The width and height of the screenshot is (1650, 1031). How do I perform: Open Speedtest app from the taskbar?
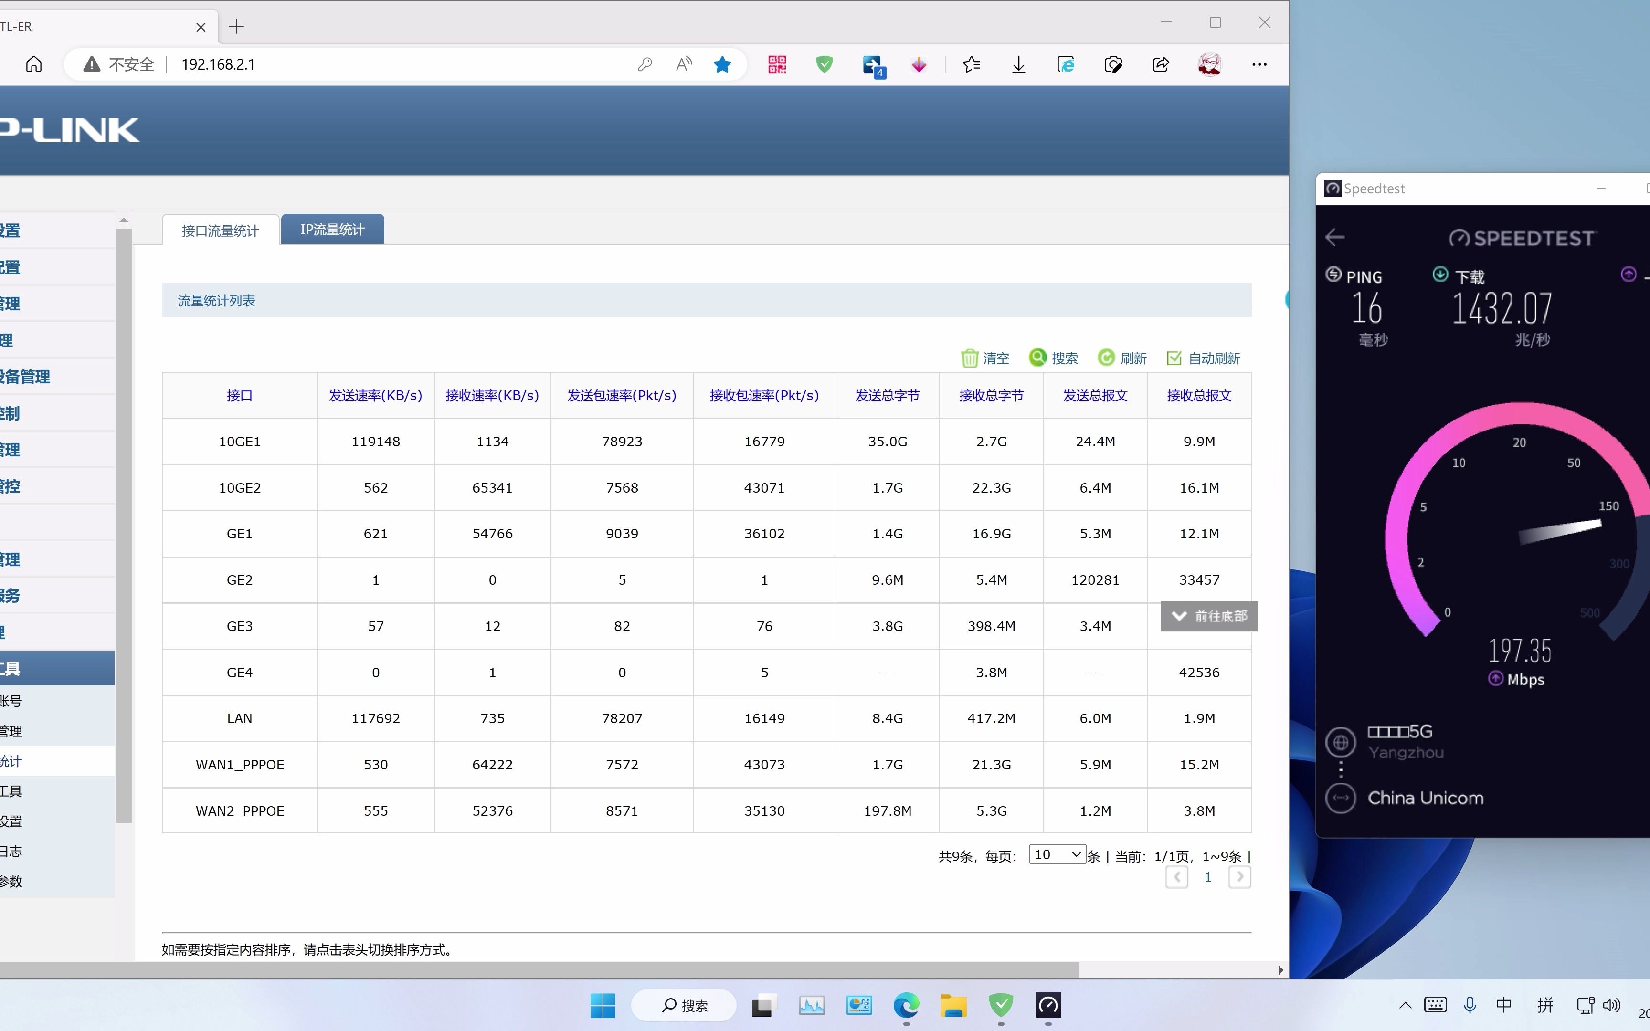coord(1048,1005)
